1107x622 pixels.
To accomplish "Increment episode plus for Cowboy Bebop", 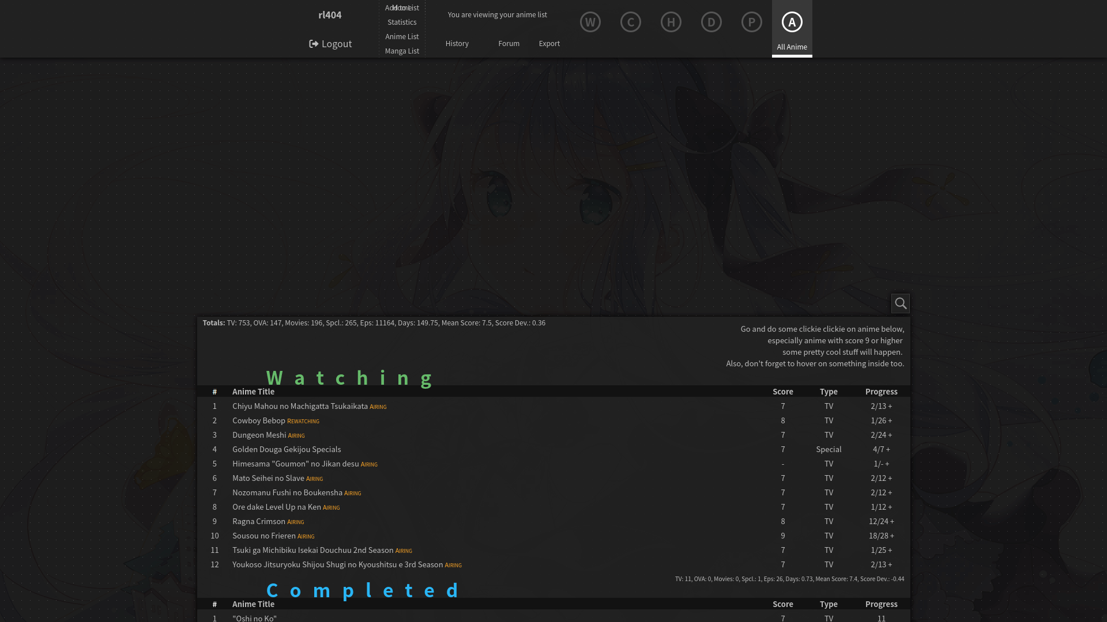I will point(890,420).
